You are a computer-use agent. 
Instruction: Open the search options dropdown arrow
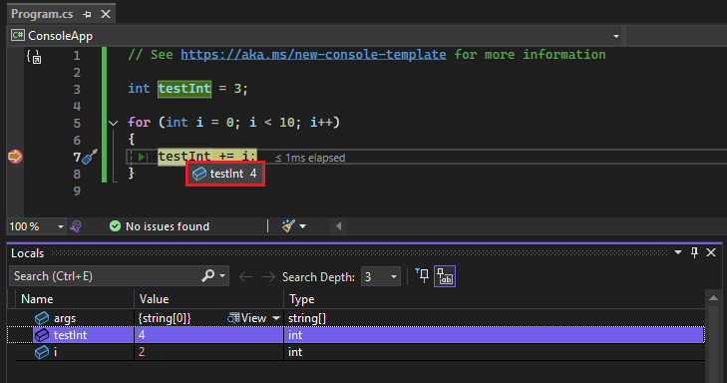[x=222, y=276]
